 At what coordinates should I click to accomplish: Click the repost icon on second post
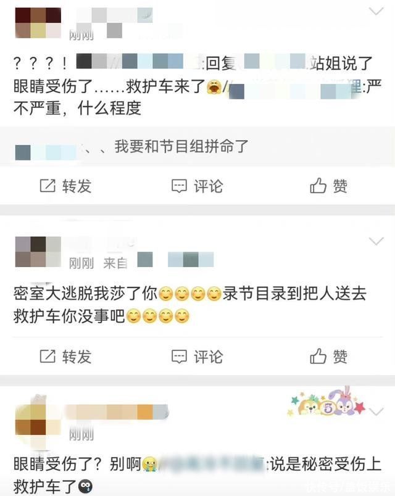(48, 357)
